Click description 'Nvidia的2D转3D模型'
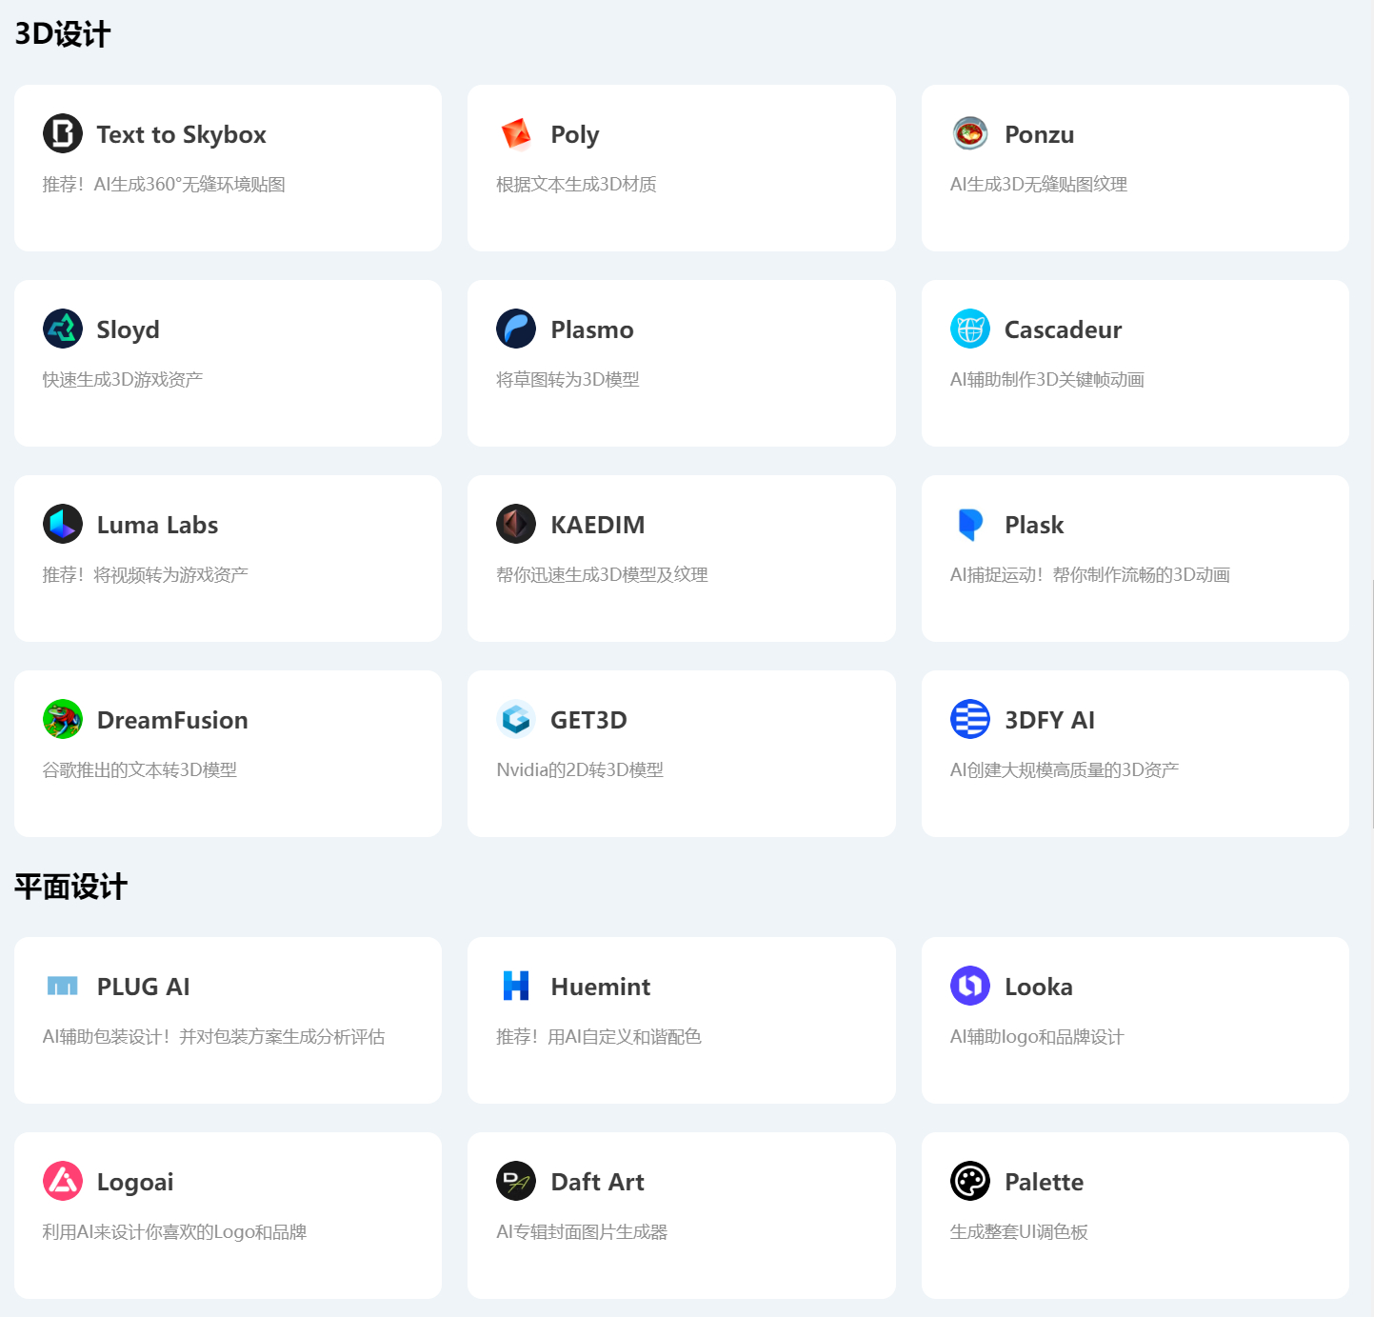 [580, 769]
